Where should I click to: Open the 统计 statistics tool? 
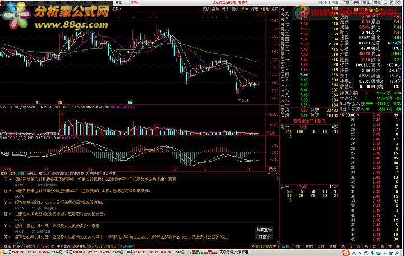225,9
